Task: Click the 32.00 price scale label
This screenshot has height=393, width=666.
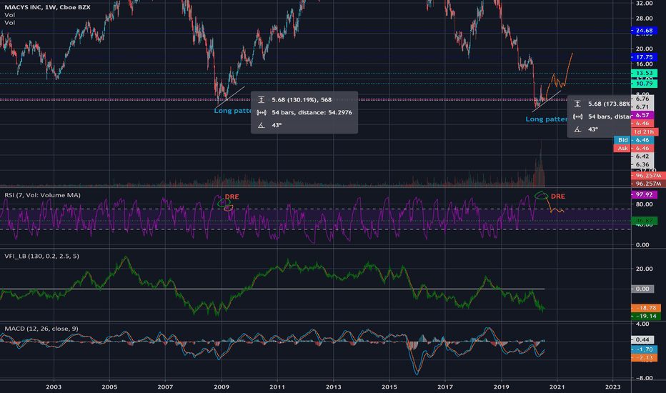Action: coord(645,4)
